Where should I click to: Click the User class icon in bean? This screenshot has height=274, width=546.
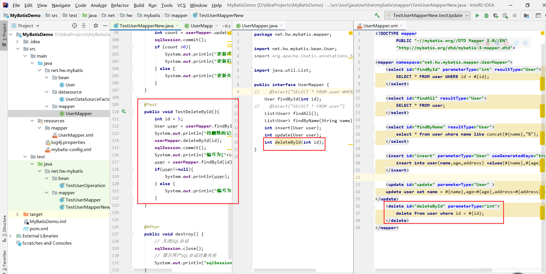(x=62, y=85)
